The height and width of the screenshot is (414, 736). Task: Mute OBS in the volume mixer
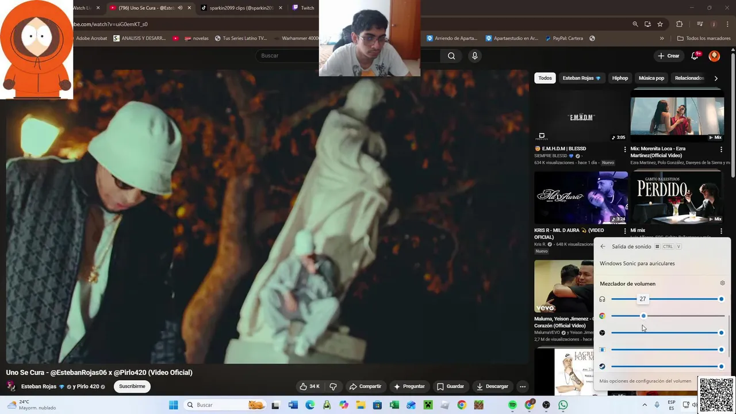click(x=602, y=333)
